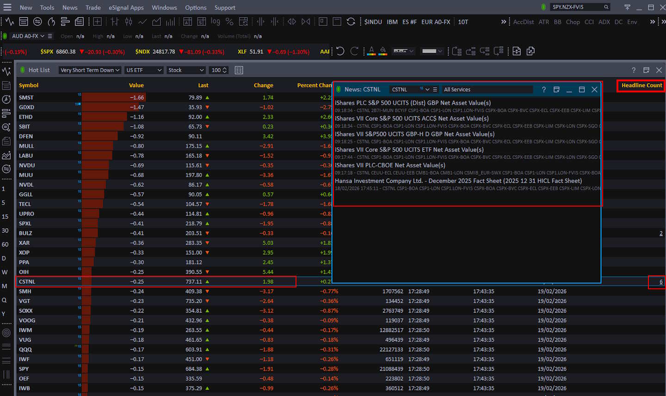Click headline count 6 for CSTNL
The image size is (666, 396).
[661, 282]
